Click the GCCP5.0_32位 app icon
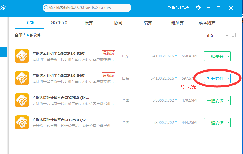Image resolution: width=243 pixels, height=154 pixels. pyautogui.click(x=22, y=56)
